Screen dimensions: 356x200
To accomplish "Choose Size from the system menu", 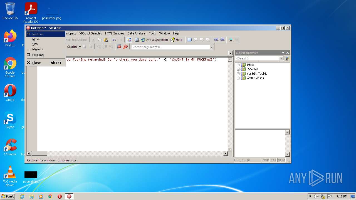I will (x=46, y=44).
